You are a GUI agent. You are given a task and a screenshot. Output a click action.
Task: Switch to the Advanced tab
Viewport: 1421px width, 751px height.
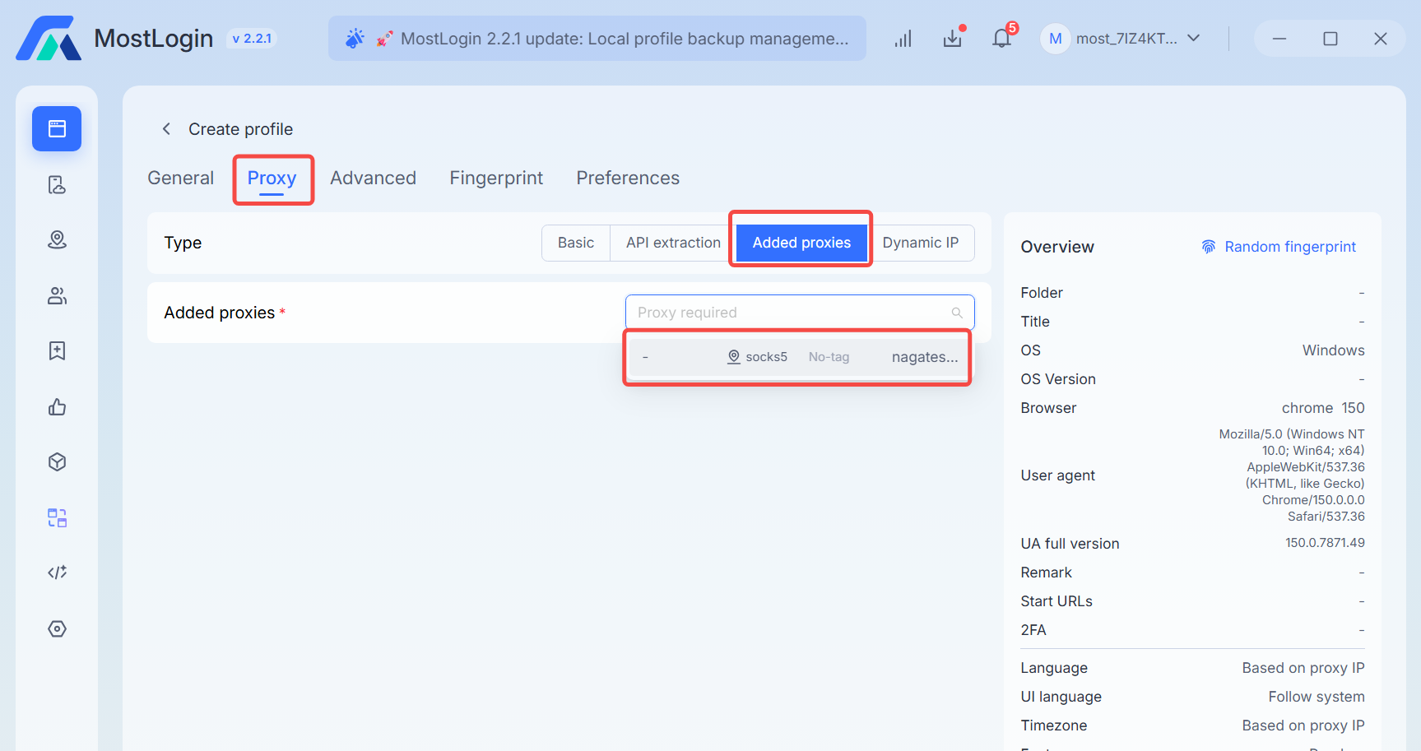374,178
